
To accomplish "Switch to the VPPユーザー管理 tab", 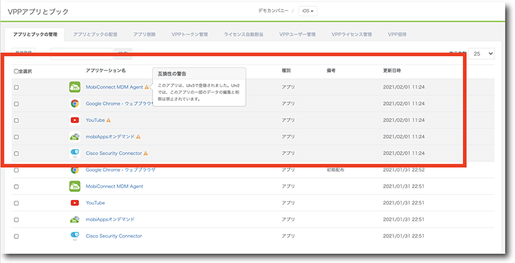I will coord(297,34).
